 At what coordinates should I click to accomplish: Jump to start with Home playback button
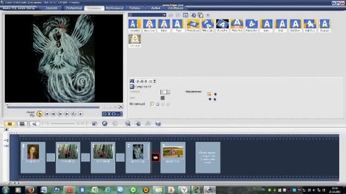coord(46,114)
